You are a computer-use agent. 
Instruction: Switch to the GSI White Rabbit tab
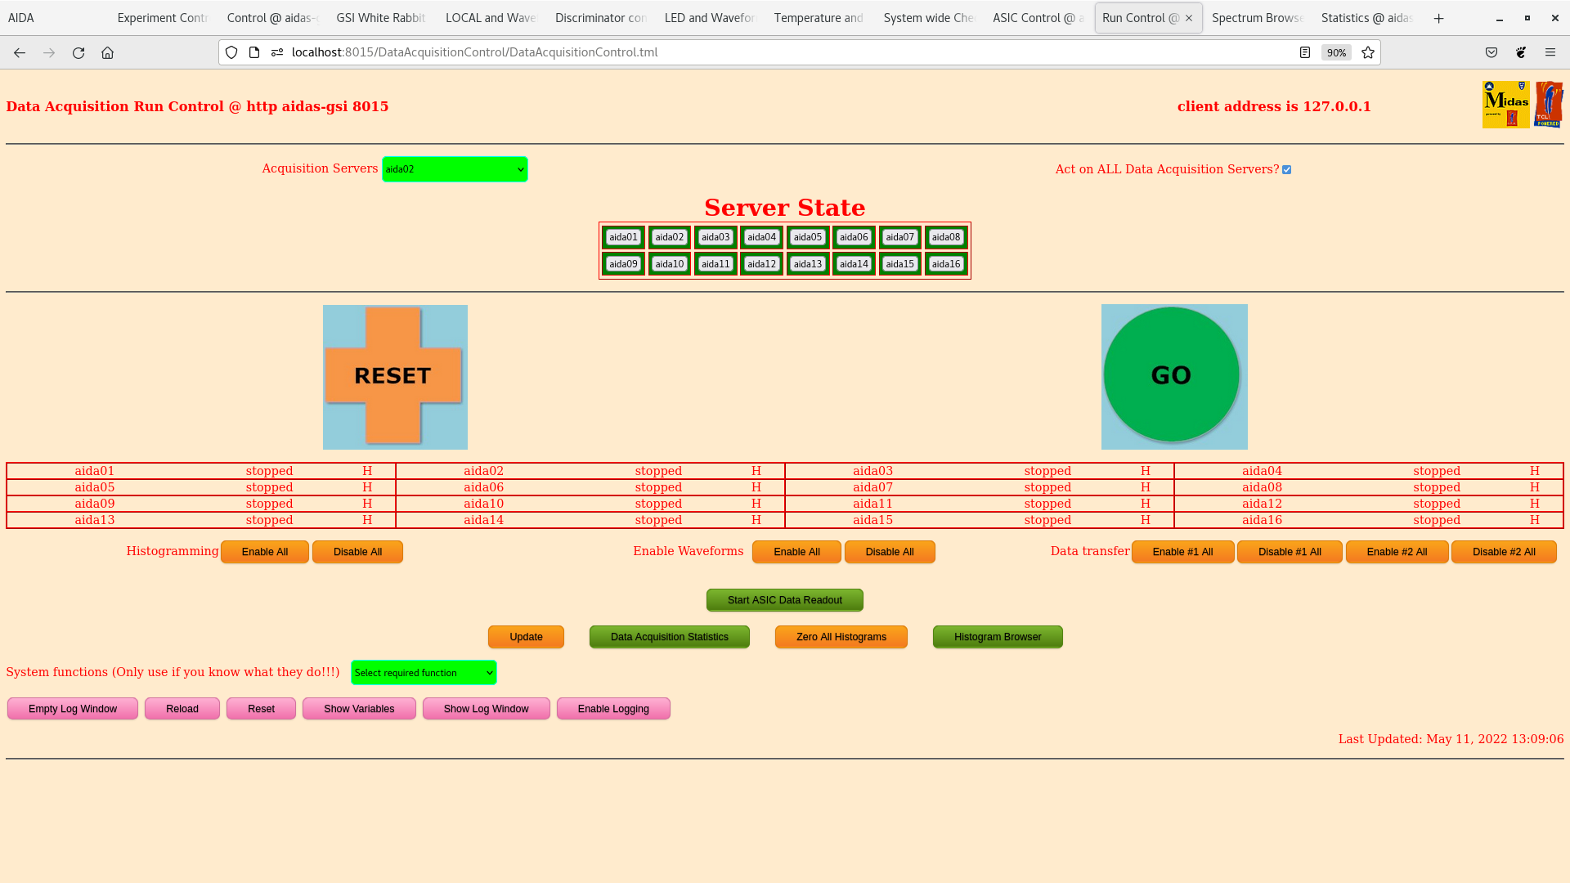(380, 18)
